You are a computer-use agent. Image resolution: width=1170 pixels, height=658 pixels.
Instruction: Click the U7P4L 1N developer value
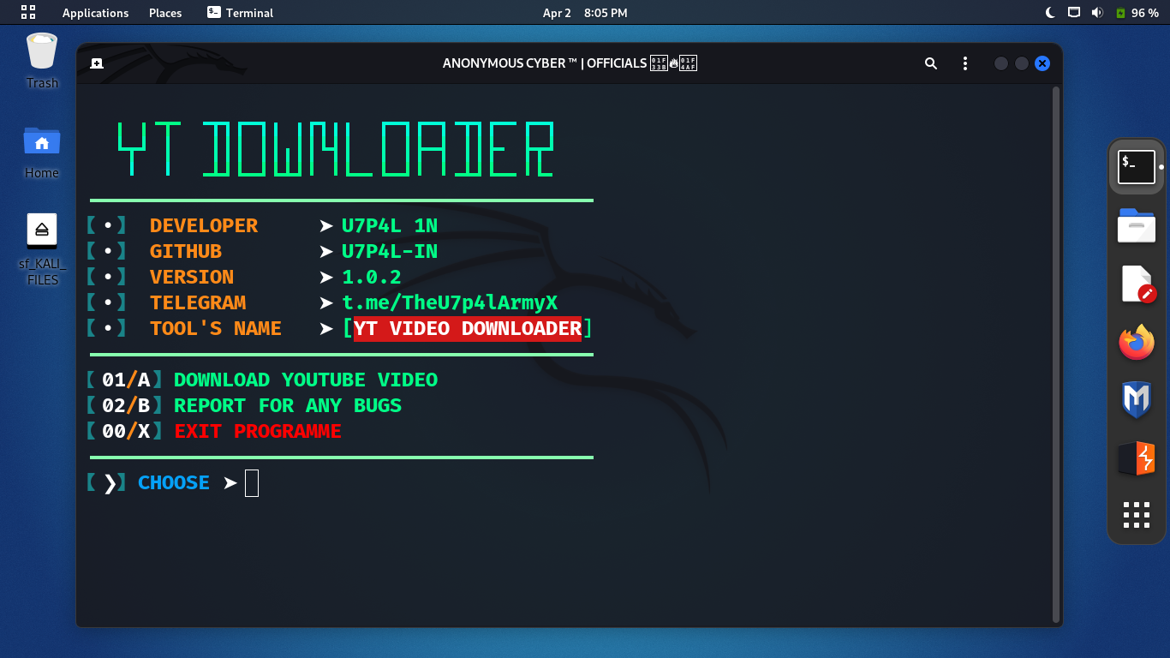tap(390, 226)
